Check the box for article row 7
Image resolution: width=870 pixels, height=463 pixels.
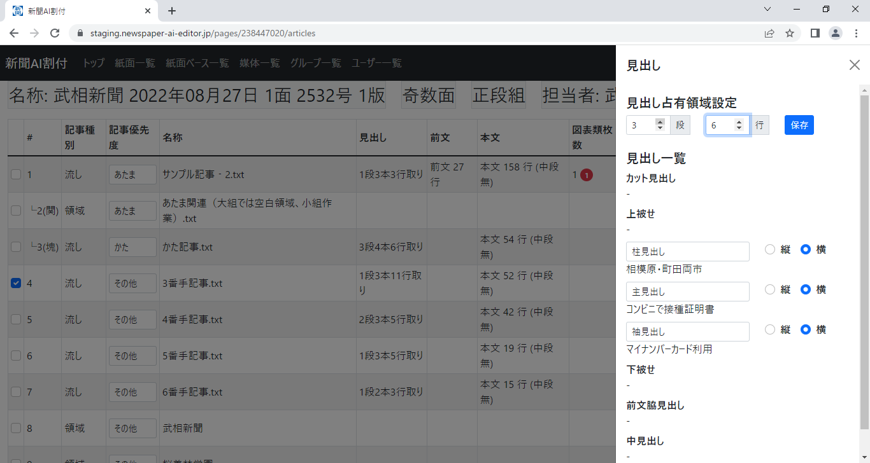16,392
